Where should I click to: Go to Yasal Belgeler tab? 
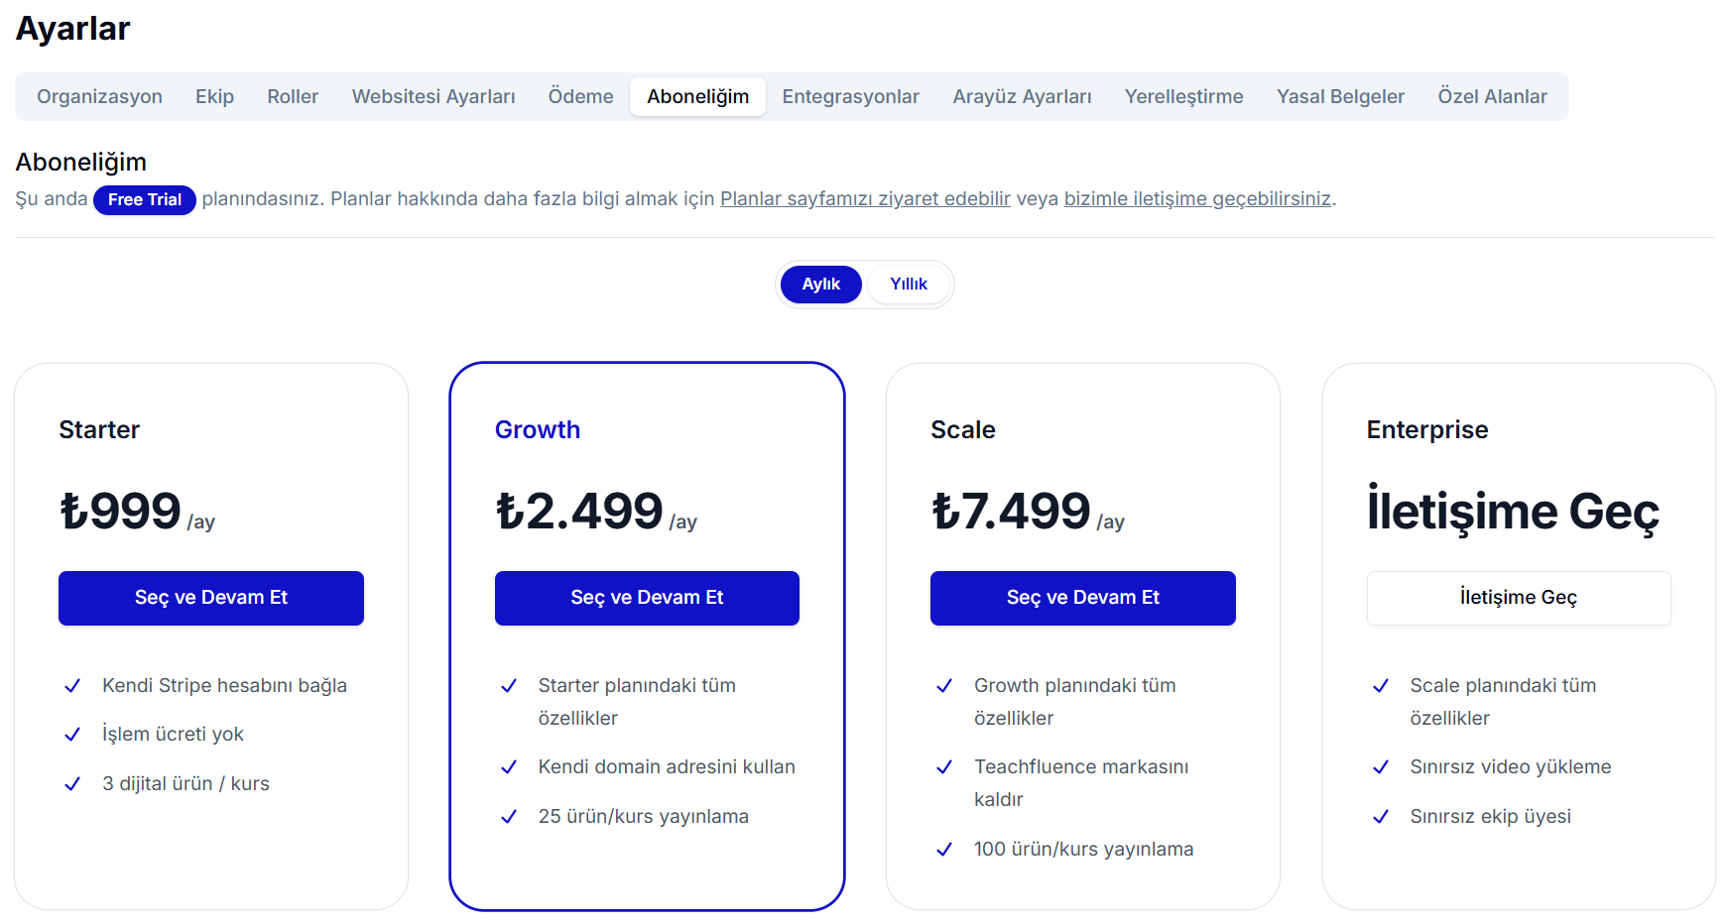click(x=1340, y=96)
